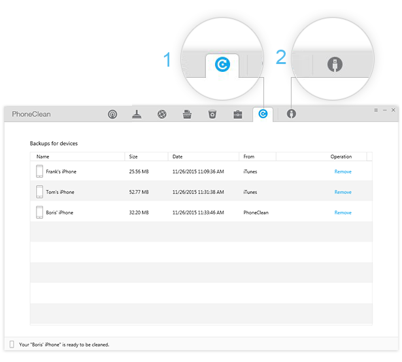Select the Internet Clean globe icon
The image size is (402, 362).
click(x=161, y=114)
